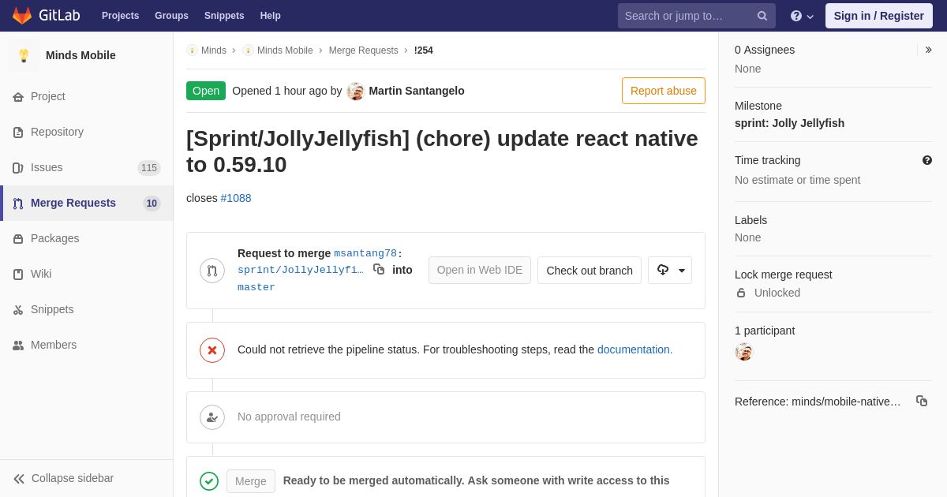Click the Issues count badge 115
947x497 pixels.
pyautogui.click(x=149, y=168)
